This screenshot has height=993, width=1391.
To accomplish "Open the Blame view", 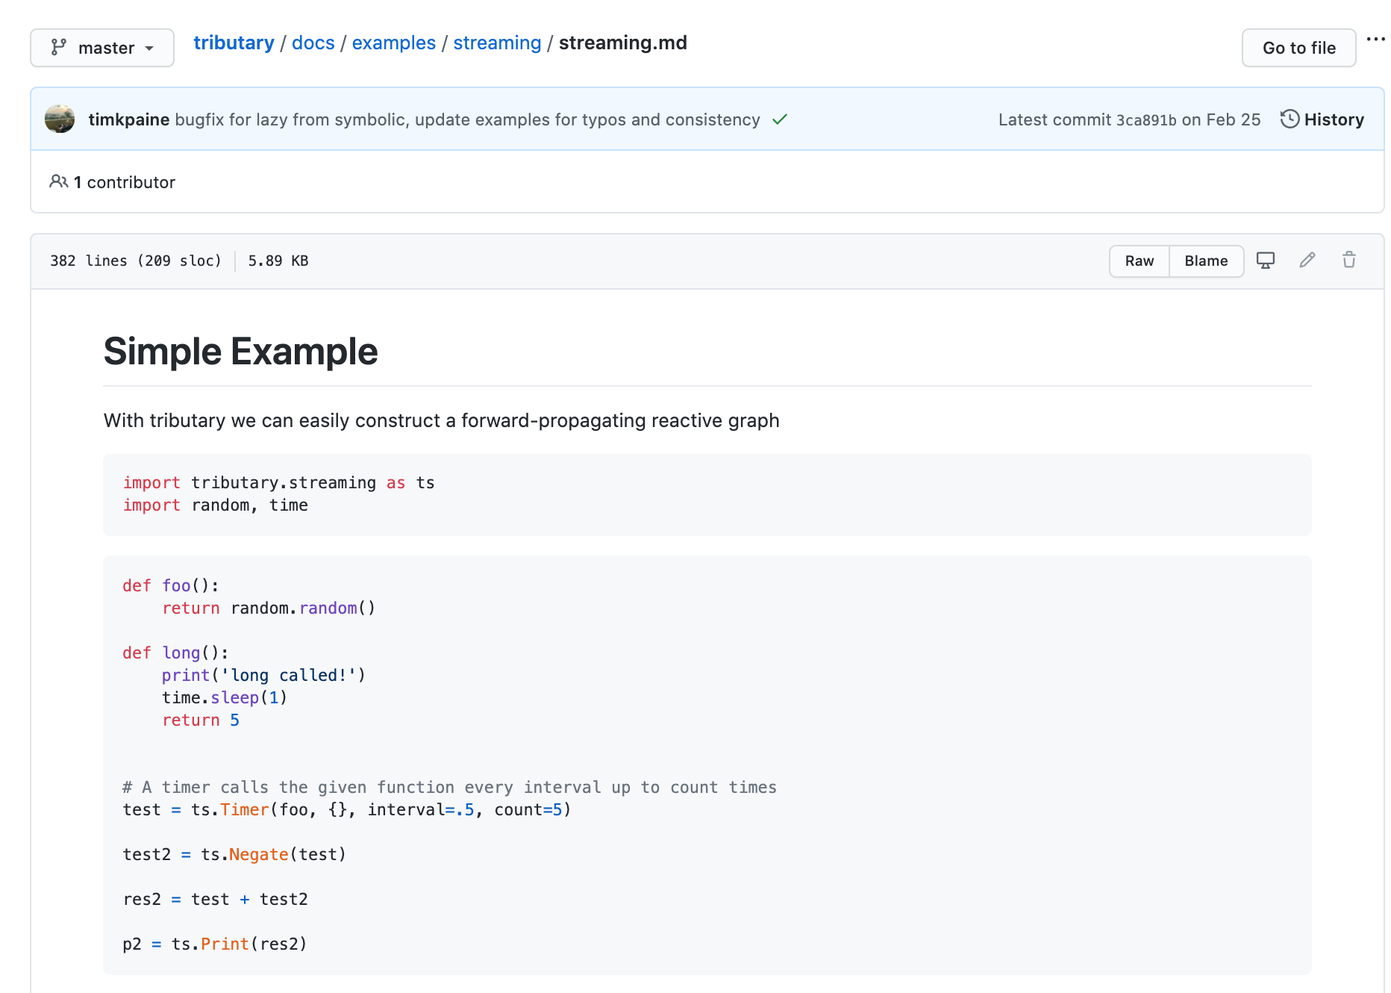I will (x=1206, y=261).
